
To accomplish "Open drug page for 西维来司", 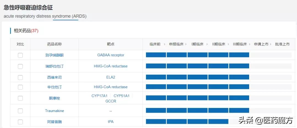I will coord(54,77).
